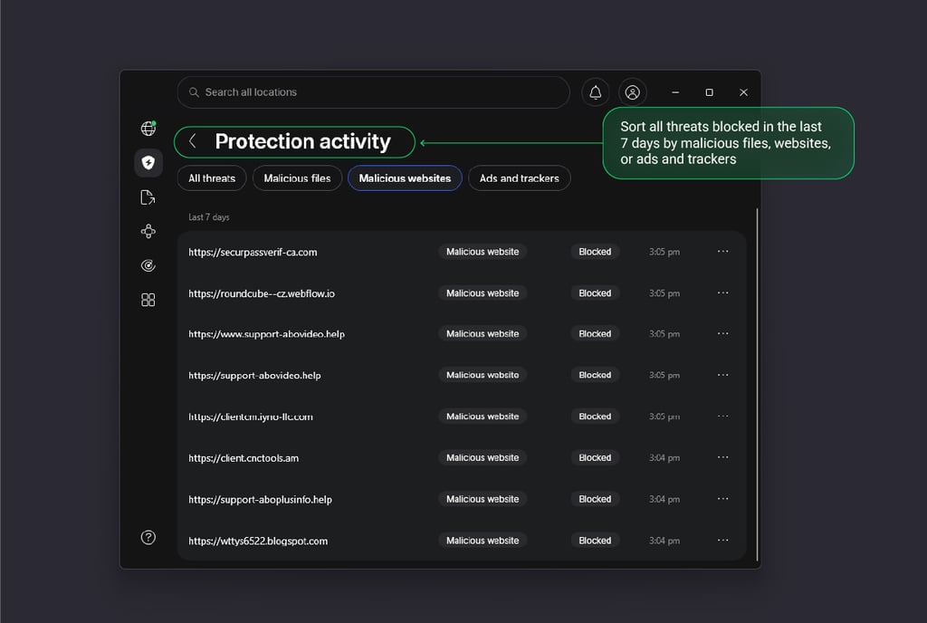
Task: Click the threat list vertical scrollbar
Action: pos(757,384)
